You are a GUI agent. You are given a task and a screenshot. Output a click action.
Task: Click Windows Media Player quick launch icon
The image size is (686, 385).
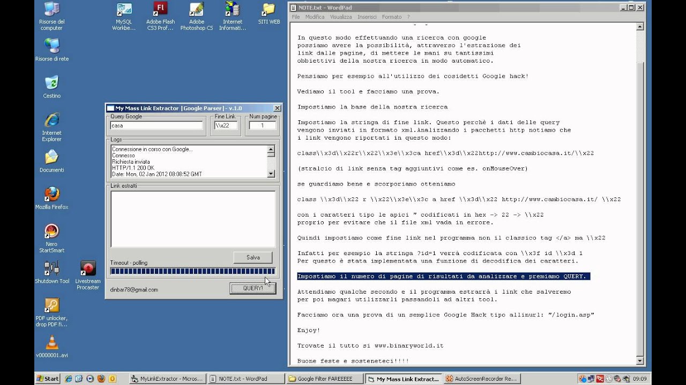[90, 379]
